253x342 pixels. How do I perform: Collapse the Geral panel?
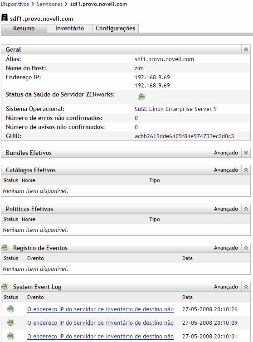click(x=246, y=49)
